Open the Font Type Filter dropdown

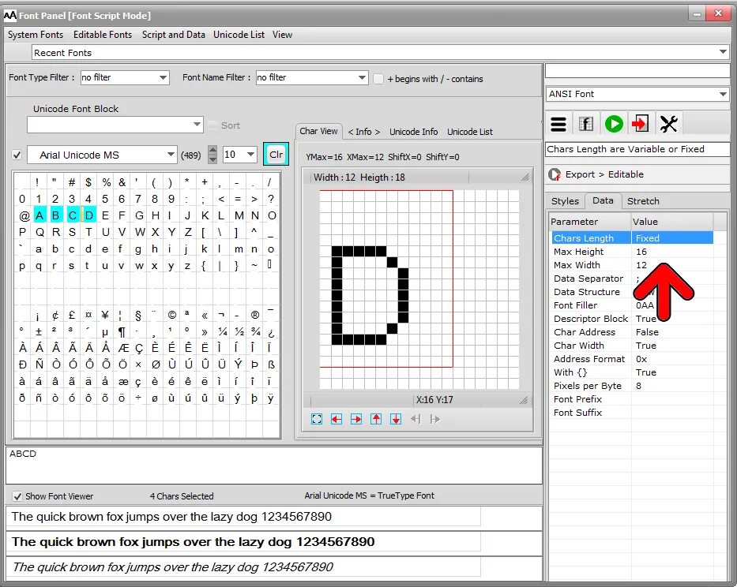tap(163, 77)
